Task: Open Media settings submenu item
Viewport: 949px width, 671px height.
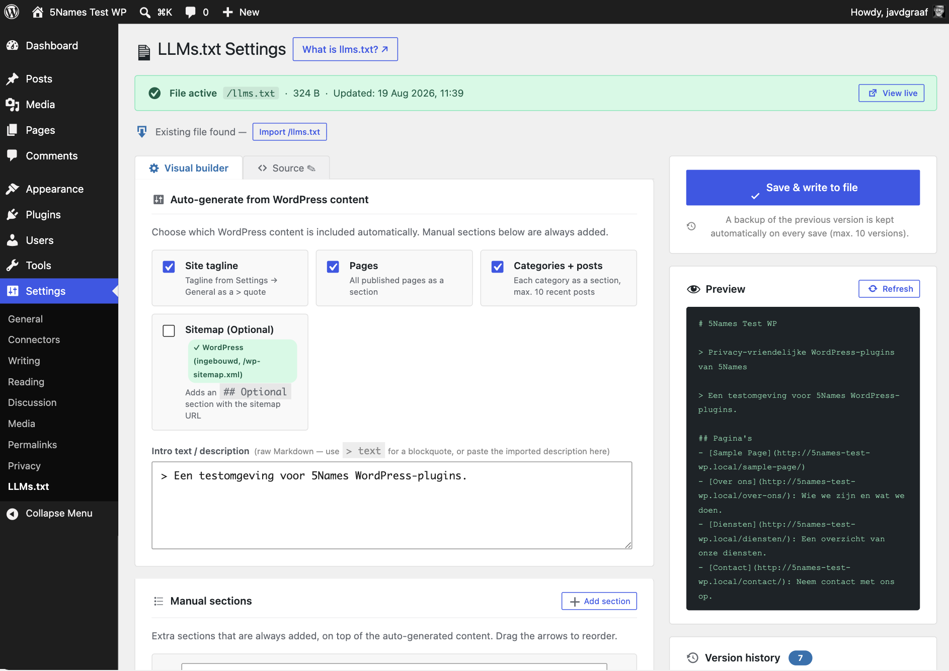Action: [21, 424]
